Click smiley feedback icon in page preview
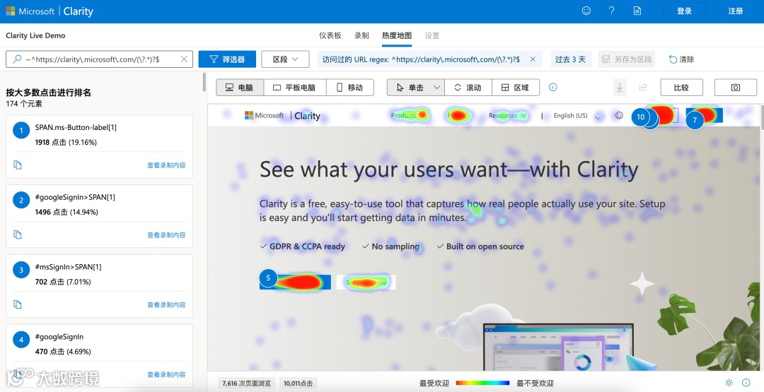The width and height of the screenshot is (764, 392). pyautogui.click(x=619, y=115)
